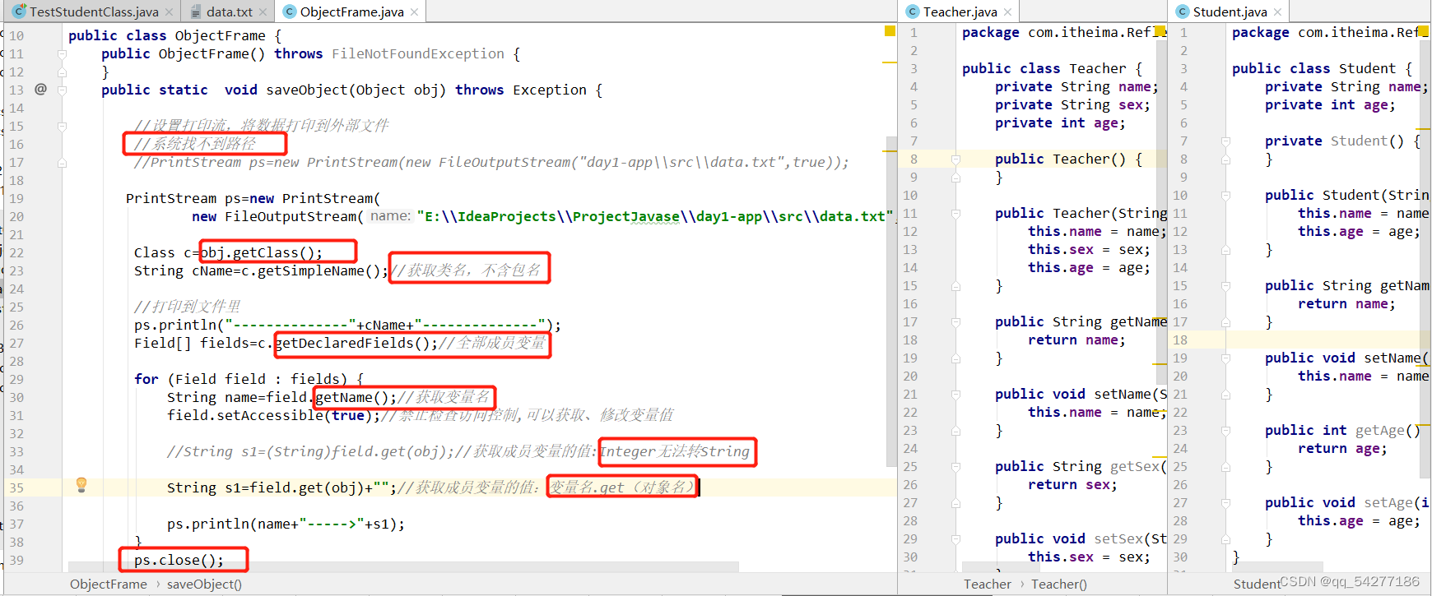Screen dimensions: 1432x596
Task: Click the Student editor horizontal scrollbar
Action: click(1277, 566)
